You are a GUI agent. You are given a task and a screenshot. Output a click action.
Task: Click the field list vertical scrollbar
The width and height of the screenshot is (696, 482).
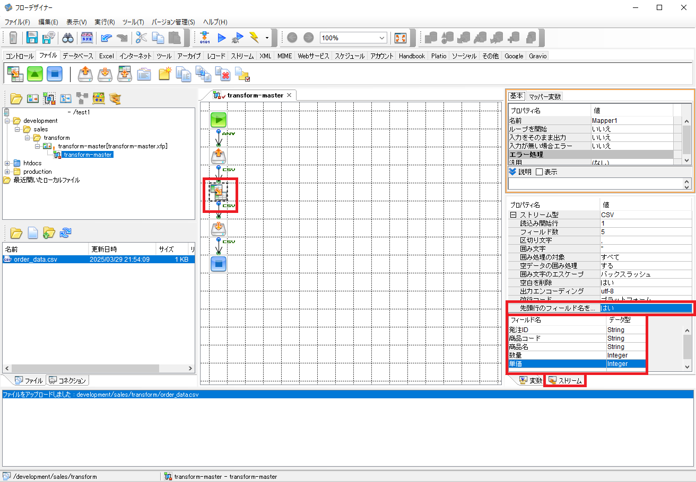click(x=687, y=346)
